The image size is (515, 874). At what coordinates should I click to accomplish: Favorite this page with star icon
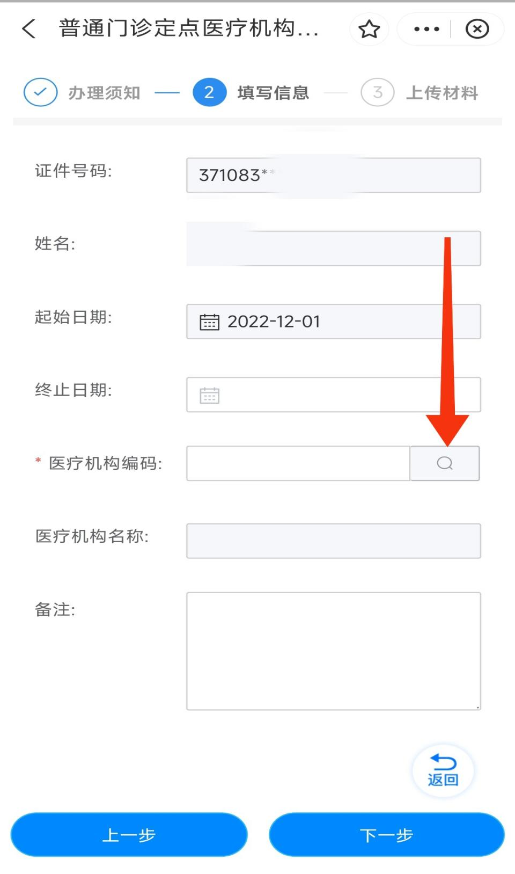(x=369, y=29)
